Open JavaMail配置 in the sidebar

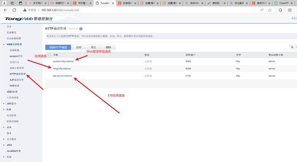click(14, 151)
